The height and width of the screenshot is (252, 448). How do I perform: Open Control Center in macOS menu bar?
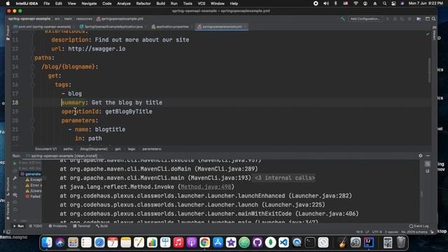click(393, 3)
